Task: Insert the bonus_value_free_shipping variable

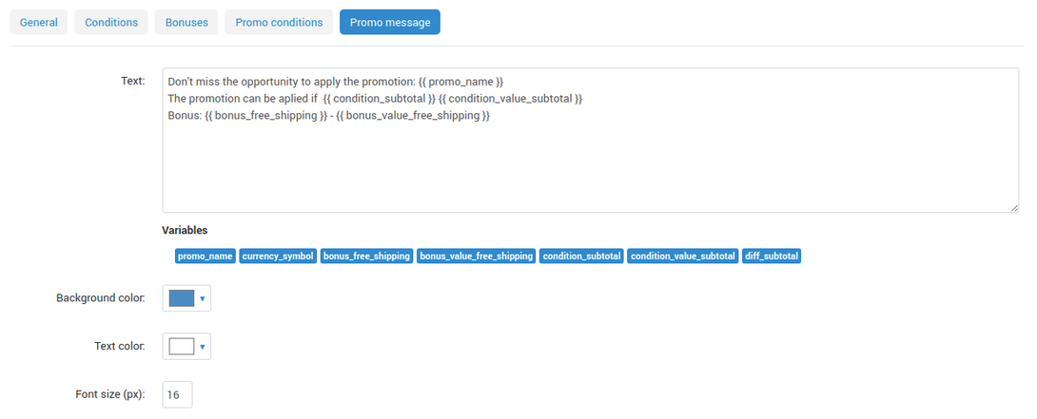Action: (x=477, y=256)
